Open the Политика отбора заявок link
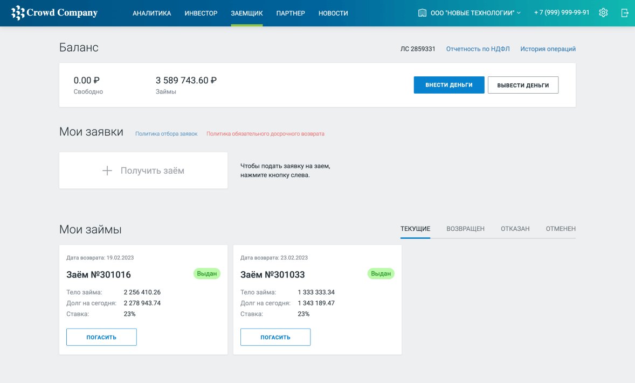Viewport: 635px width, 383px height. (x=167, y=134)
